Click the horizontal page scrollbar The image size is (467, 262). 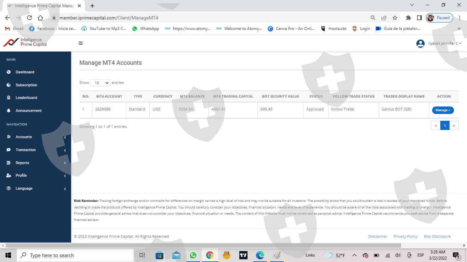(203, 245)
